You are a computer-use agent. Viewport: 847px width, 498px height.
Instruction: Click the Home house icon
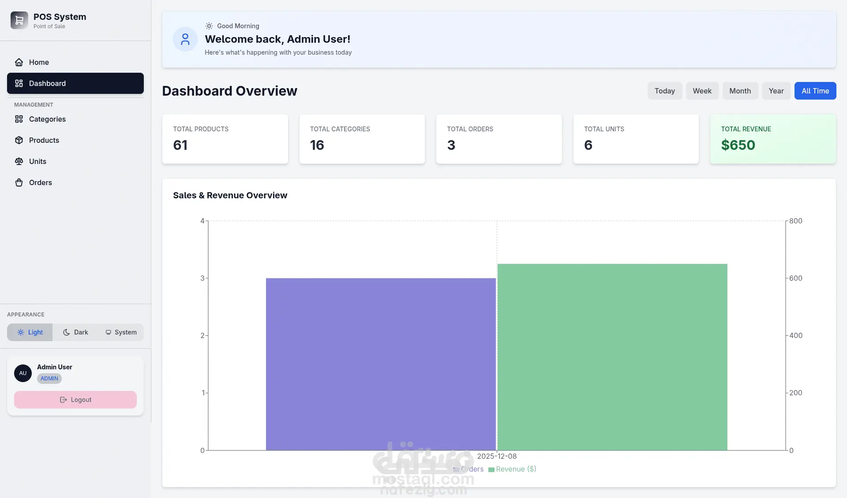[19, 62]
